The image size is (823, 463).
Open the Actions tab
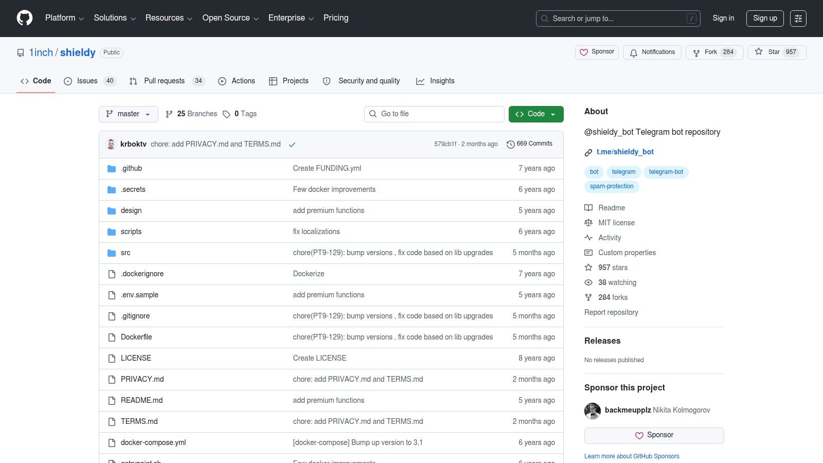point(237,81)
